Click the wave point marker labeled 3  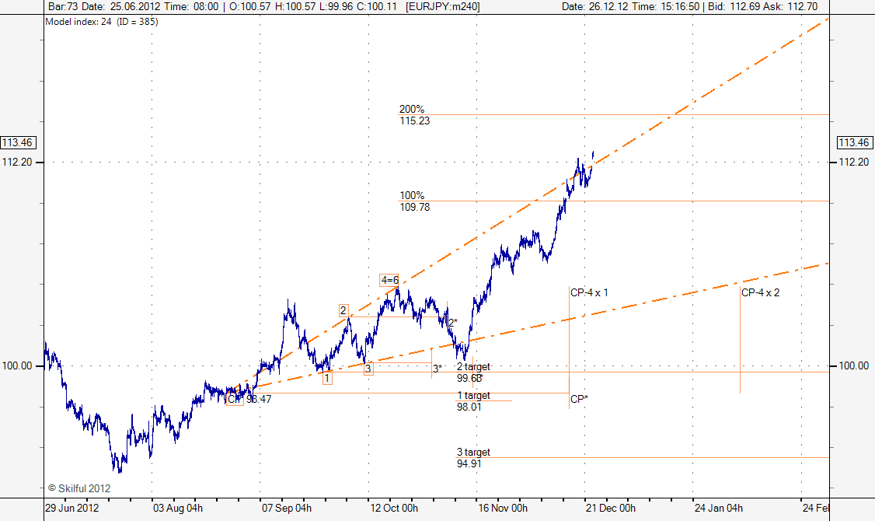[368, 369]
